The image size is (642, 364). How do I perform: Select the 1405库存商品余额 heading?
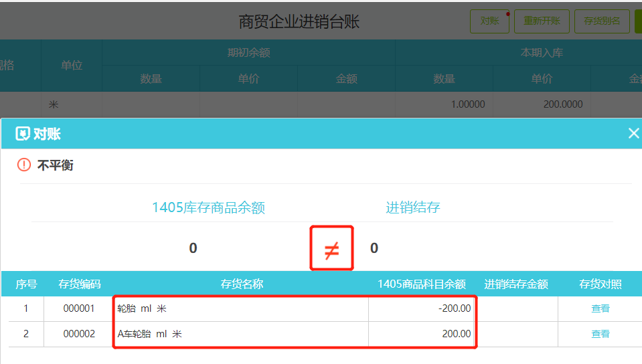(x=208, y=207)
